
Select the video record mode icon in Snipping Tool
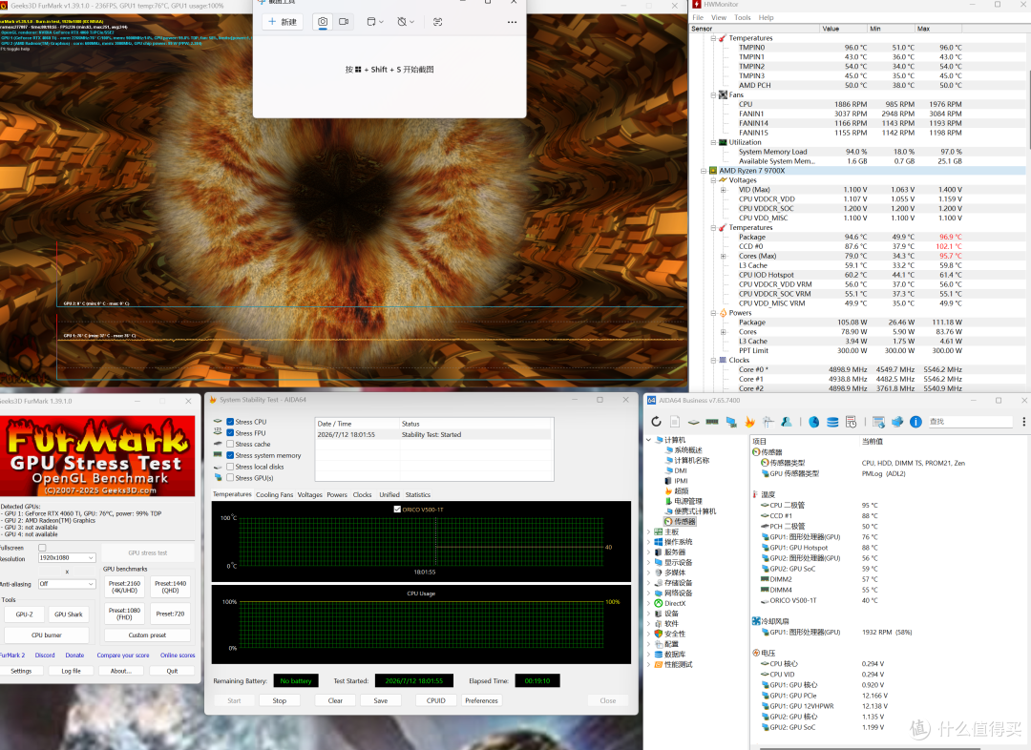click(x=344, y=22)
